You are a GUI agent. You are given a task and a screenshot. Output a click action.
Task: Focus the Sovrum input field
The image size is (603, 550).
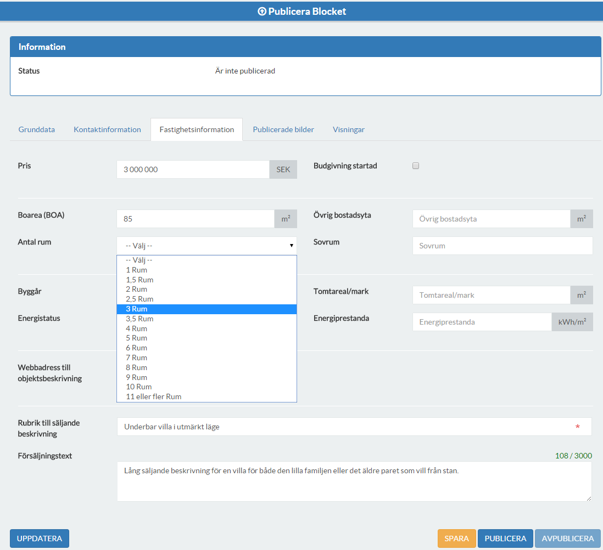click(503, 246)
